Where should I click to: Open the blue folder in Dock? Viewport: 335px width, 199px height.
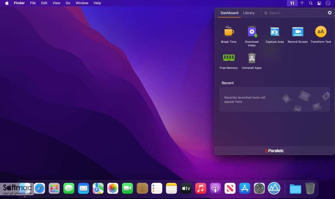coord(295,189)
